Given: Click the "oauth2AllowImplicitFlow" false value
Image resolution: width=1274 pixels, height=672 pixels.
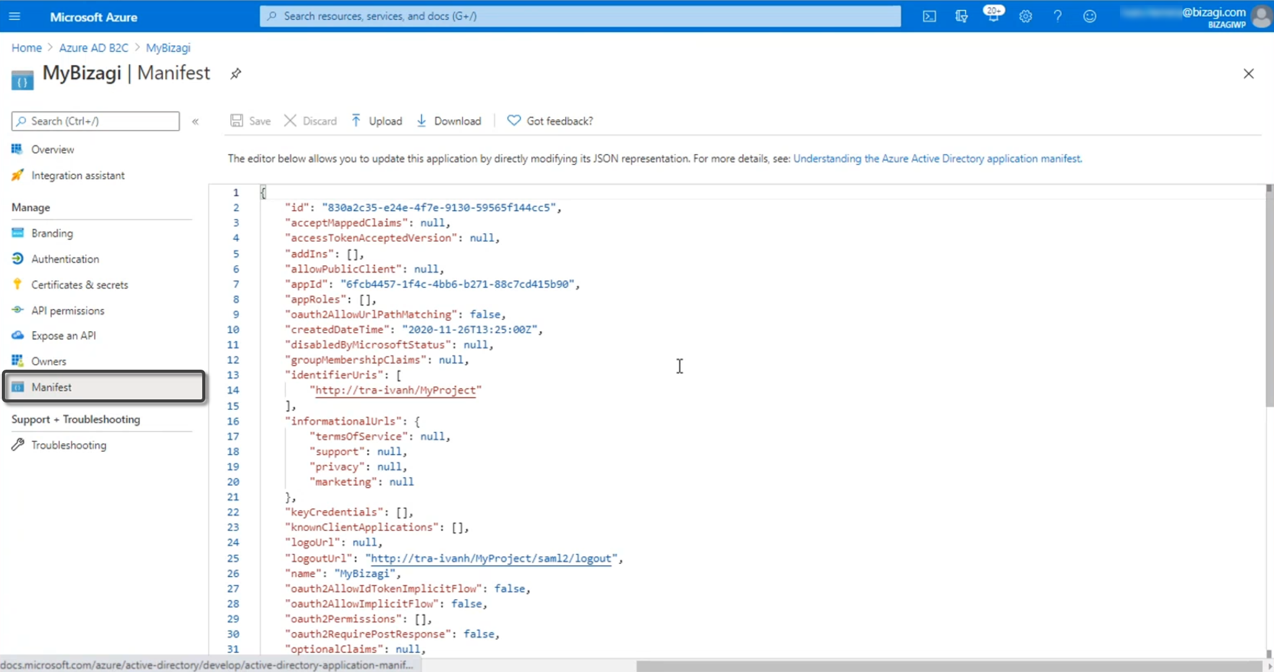Looking at the screenshot, I should click(466, 603).
